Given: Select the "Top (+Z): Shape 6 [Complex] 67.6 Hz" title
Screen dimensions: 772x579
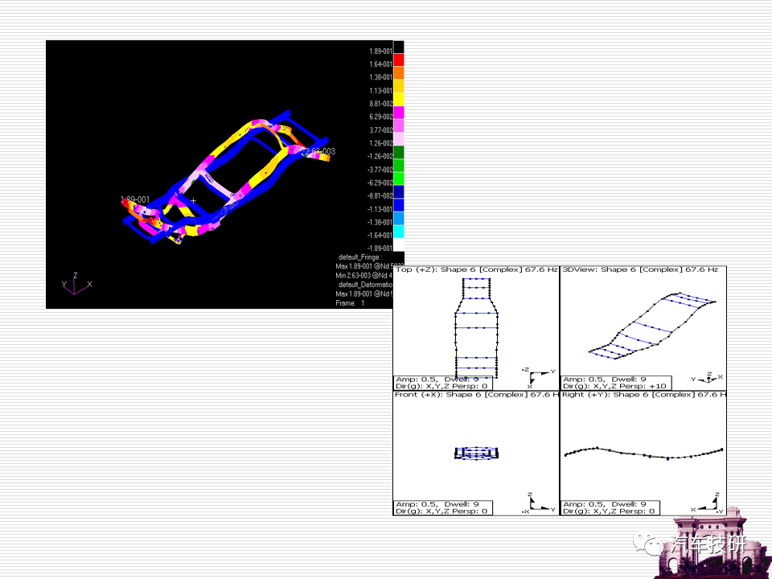Looking at the screenshot, I should click(476, 270).
